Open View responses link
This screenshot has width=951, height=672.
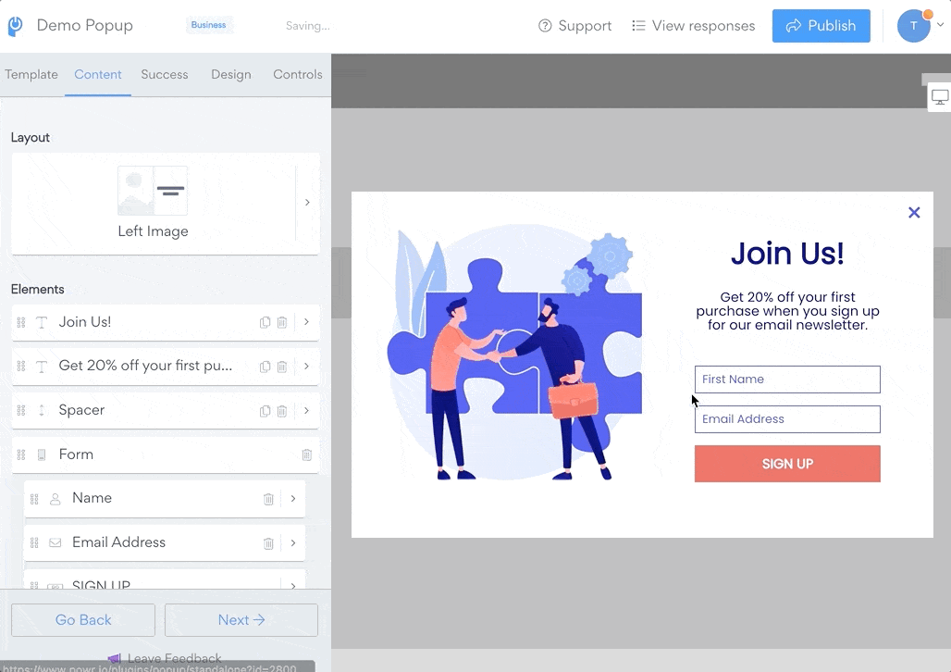click(693, 26)
